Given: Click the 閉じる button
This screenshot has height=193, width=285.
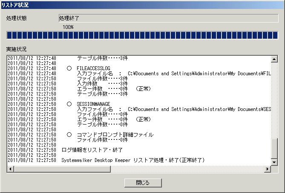Looking at the screenshot, I should coord(143,183).
